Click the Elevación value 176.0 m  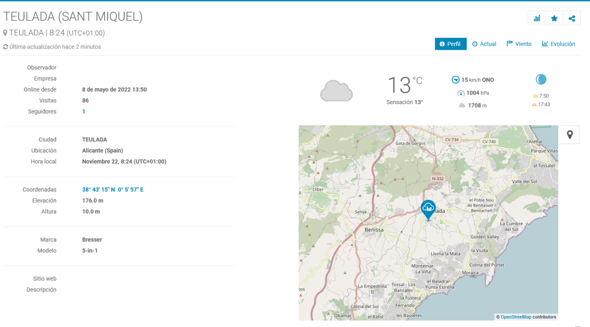93,201
